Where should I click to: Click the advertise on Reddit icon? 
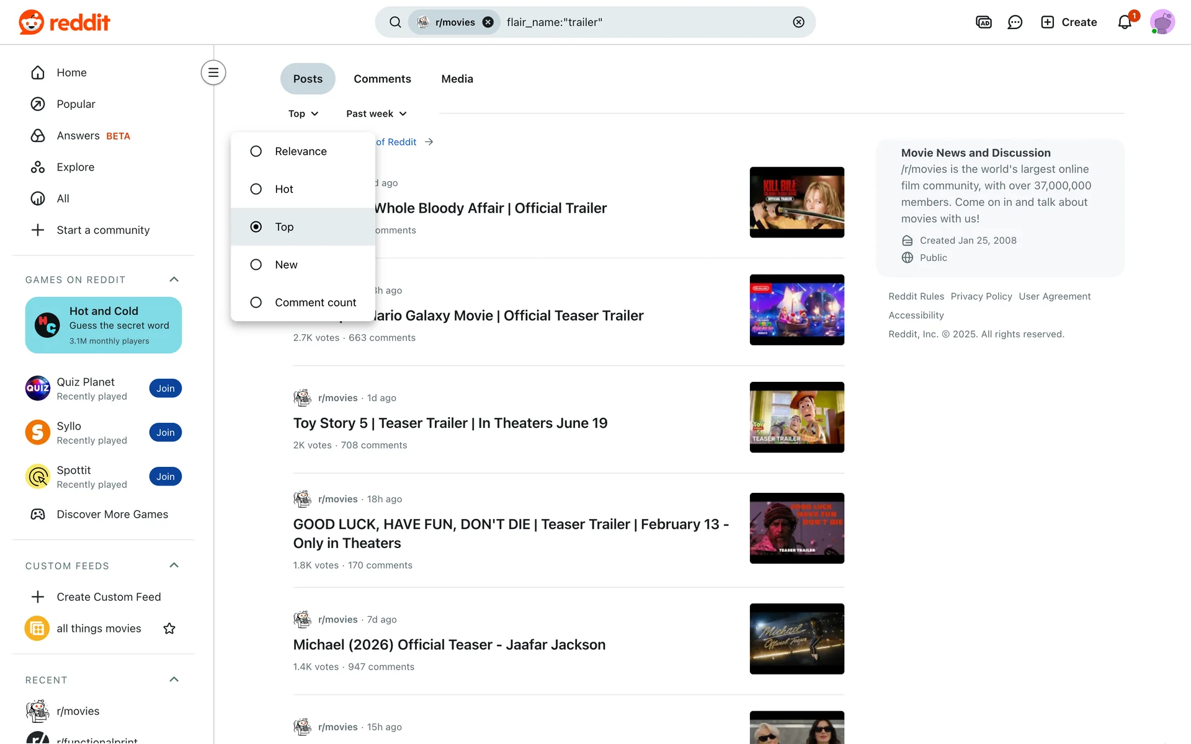click(983, 22)
